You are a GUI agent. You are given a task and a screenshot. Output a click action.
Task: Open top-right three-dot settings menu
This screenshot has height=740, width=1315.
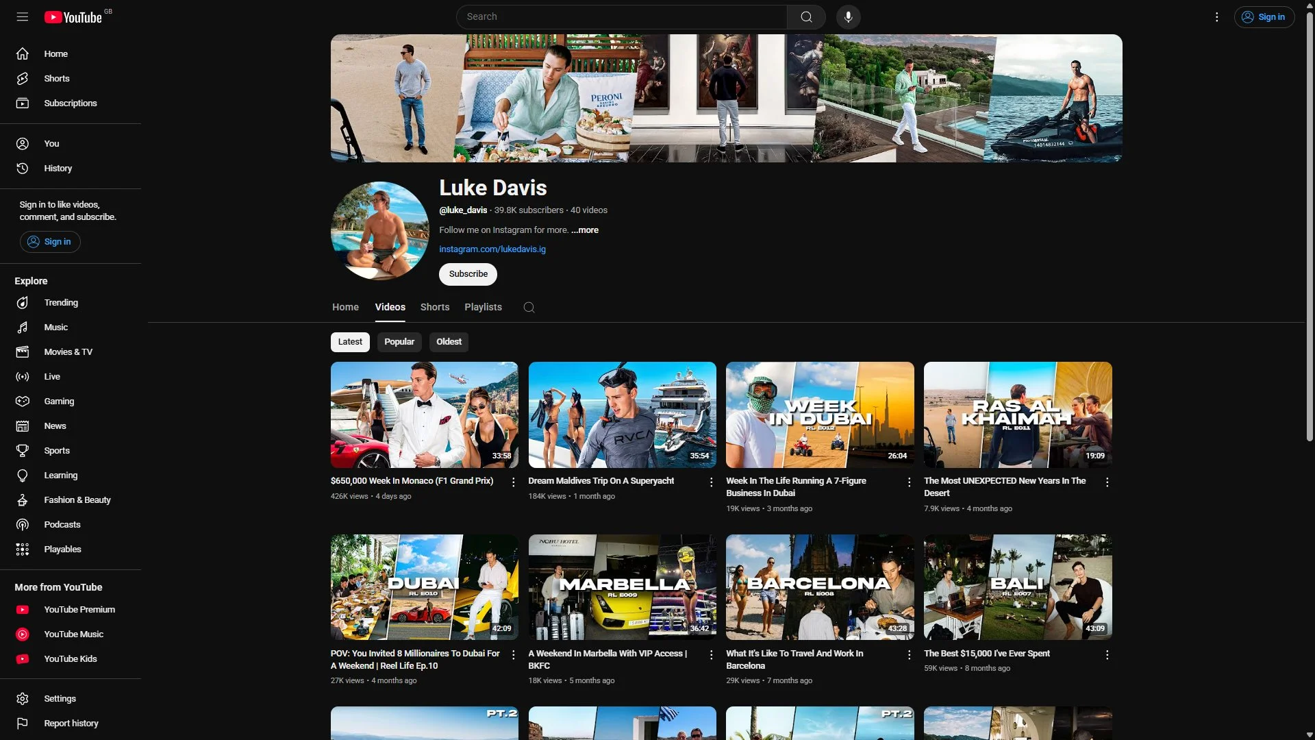pos(1216,16)
